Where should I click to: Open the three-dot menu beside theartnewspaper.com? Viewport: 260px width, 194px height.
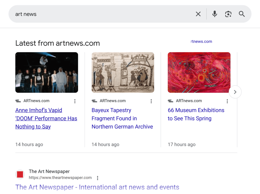pos(97,178)
